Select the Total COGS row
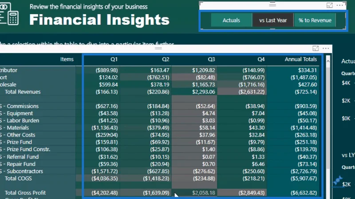This screenshot has width=355, height=199. coord(158,179)
